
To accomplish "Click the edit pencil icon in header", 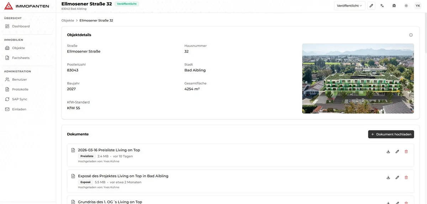I will pyautogui.click(x=371, y=6).
